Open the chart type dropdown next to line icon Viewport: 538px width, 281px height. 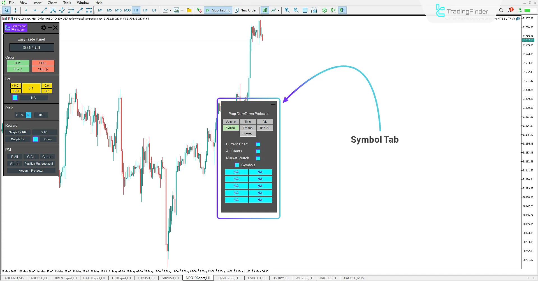point(170,10)
